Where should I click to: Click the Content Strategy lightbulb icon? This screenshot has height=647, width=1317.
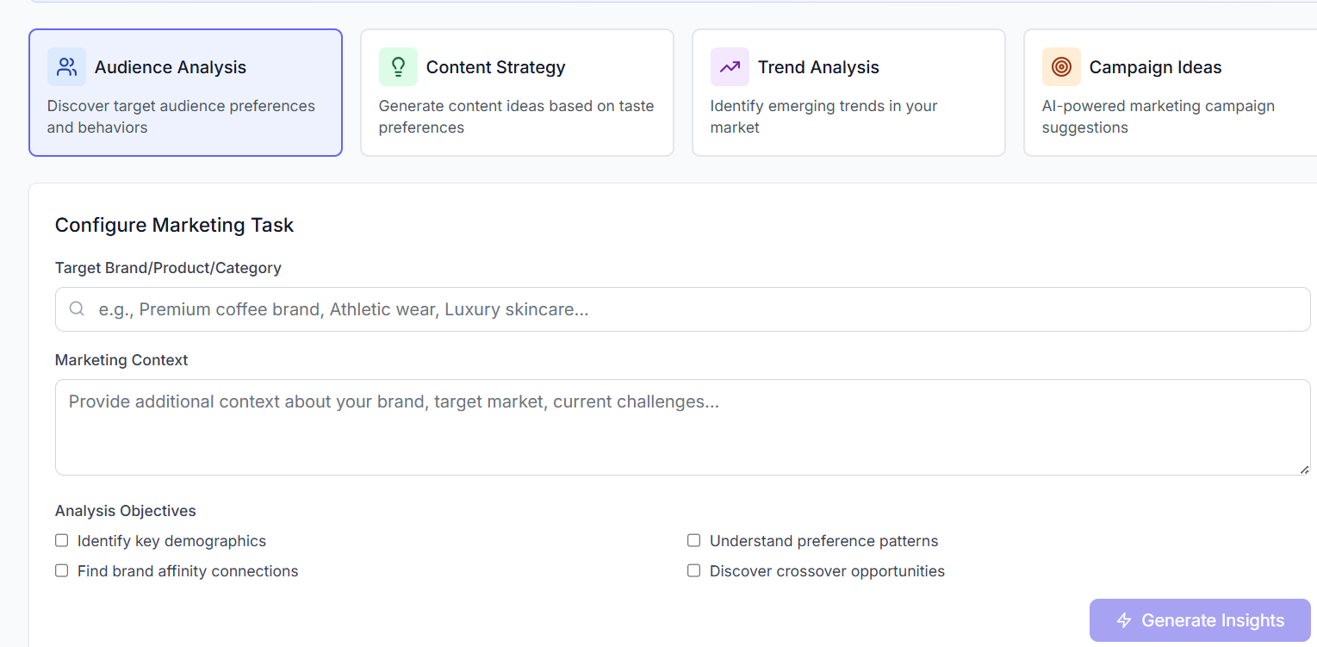point(398,67)
